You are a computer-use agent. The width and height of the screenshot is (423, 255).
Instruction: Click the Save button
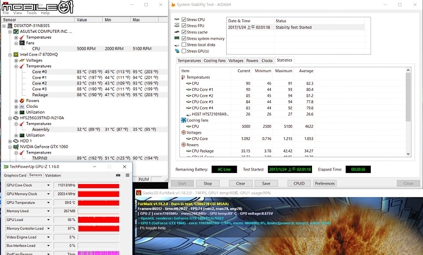pyautogui.click(x=266, y=183)
